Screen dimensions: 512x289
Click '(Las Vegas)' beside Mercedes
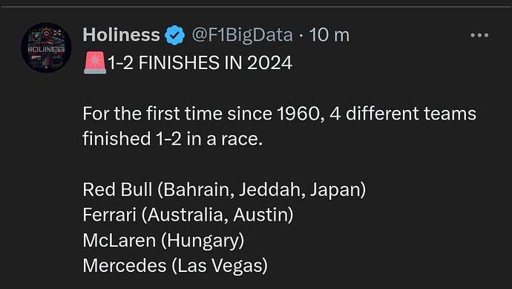point(220,266)
